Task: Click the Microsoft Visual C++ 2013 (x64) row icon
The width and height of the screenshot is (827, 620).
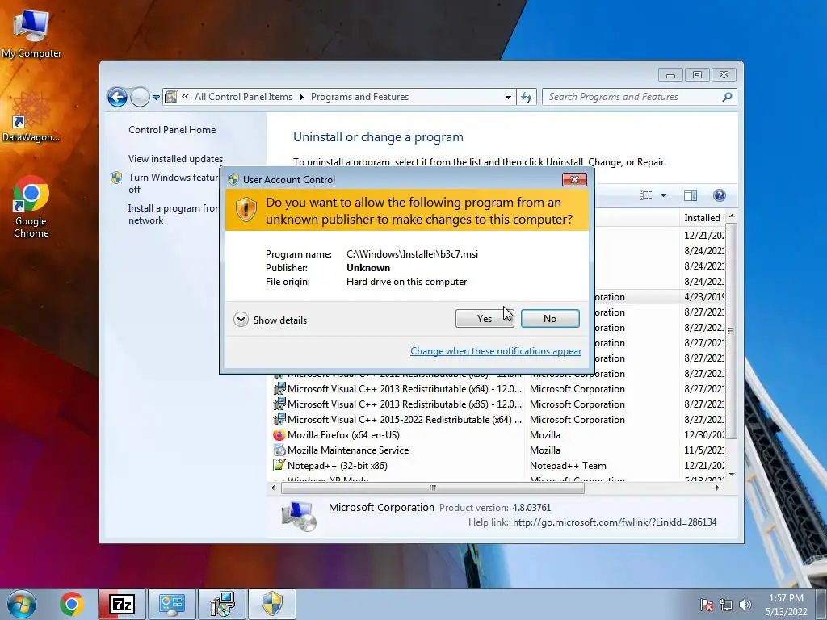Action: click(279, 389)
